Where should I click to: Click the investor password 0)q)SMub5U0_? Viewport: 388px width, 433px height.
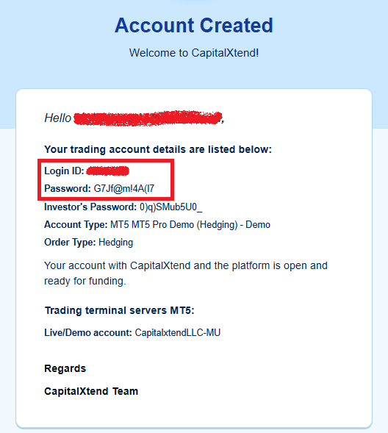tap(170, 207)
